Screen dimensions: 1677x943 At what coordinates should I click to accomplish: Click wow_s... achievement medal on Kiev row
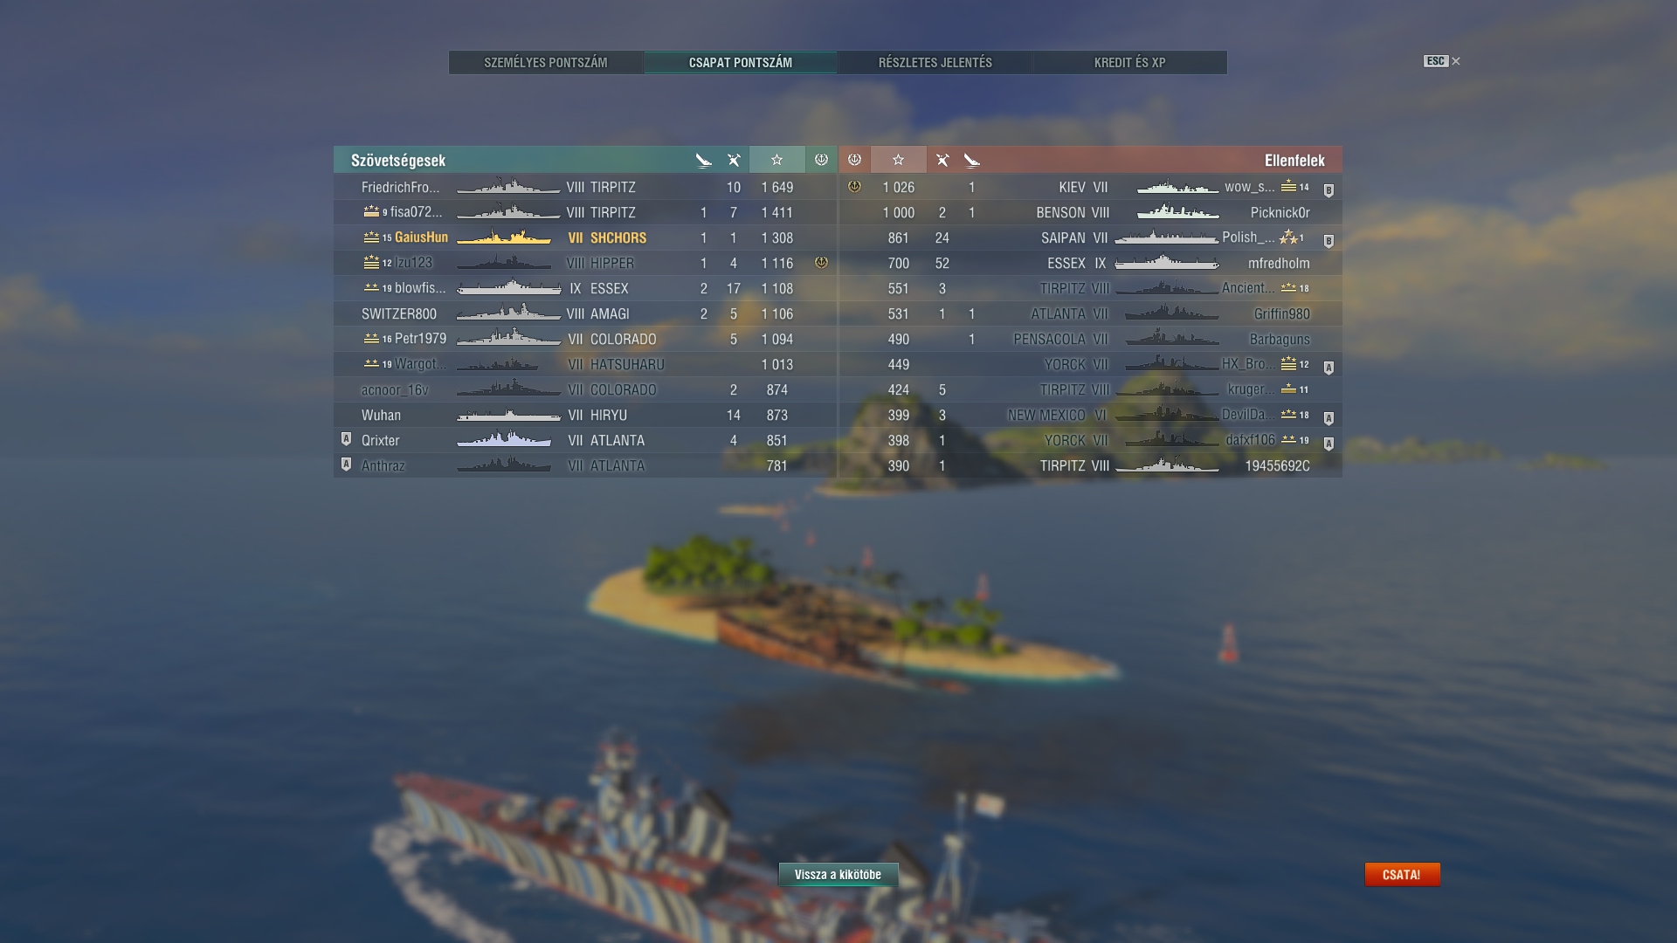854,187
